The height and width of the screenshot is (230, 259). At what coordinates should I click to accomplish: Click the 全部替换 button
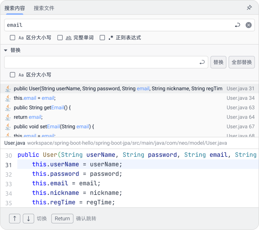tap(242, 62)
